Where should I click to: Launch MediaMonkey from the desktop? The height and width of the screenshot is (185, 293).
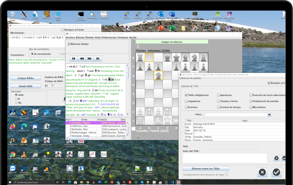tap(13, 141)
